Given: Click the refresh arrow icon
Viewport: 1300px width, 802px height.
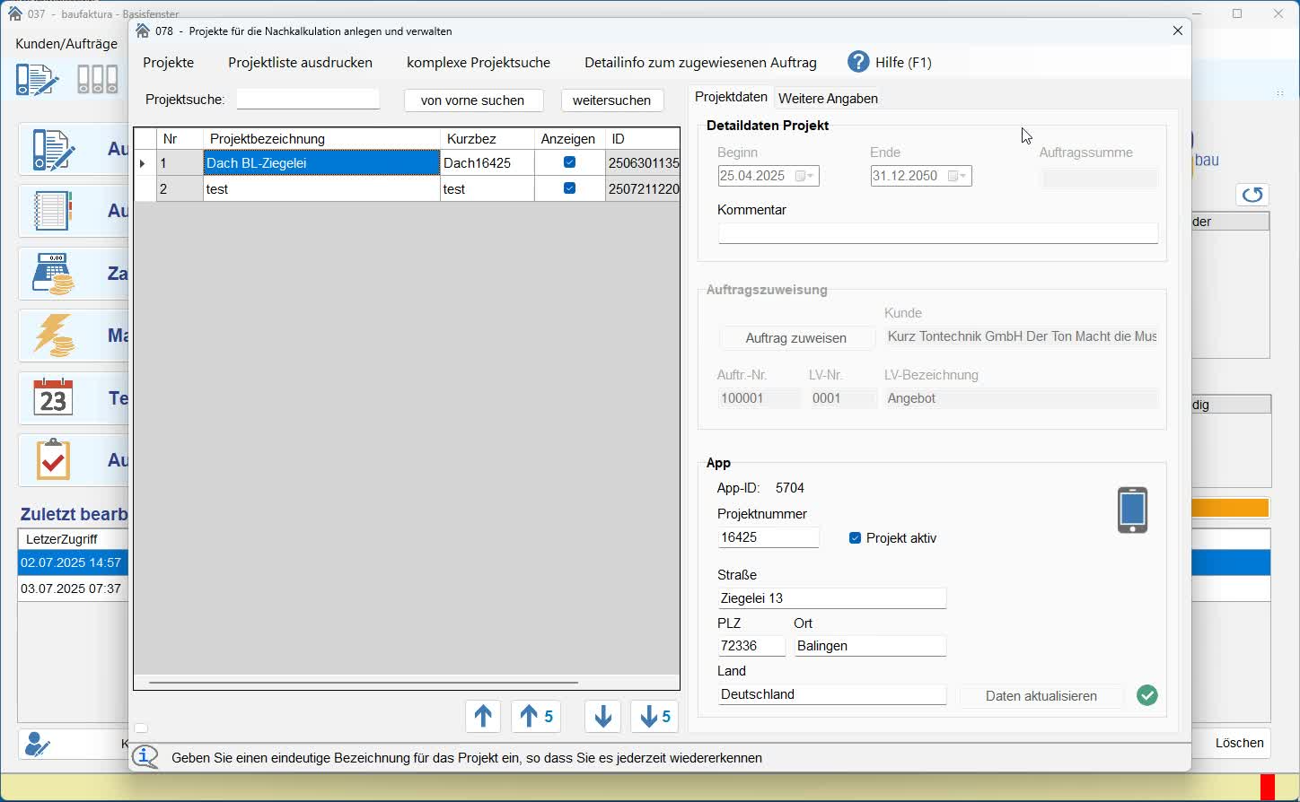Looking at the screenshot, I should 1253,195.
